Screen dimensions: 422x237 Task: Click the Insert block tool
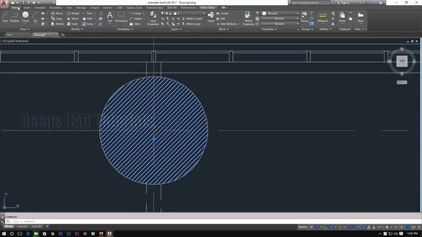(211, 16)
